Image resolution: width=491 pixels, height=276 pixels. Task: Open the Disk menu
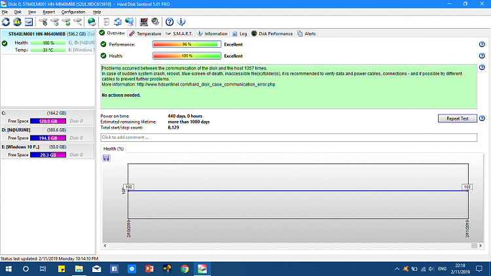click(18, 12)
